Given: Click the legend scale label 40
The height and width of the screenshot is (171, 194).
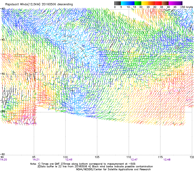Looking at the screenshot, I should click(x=168, y=7).
